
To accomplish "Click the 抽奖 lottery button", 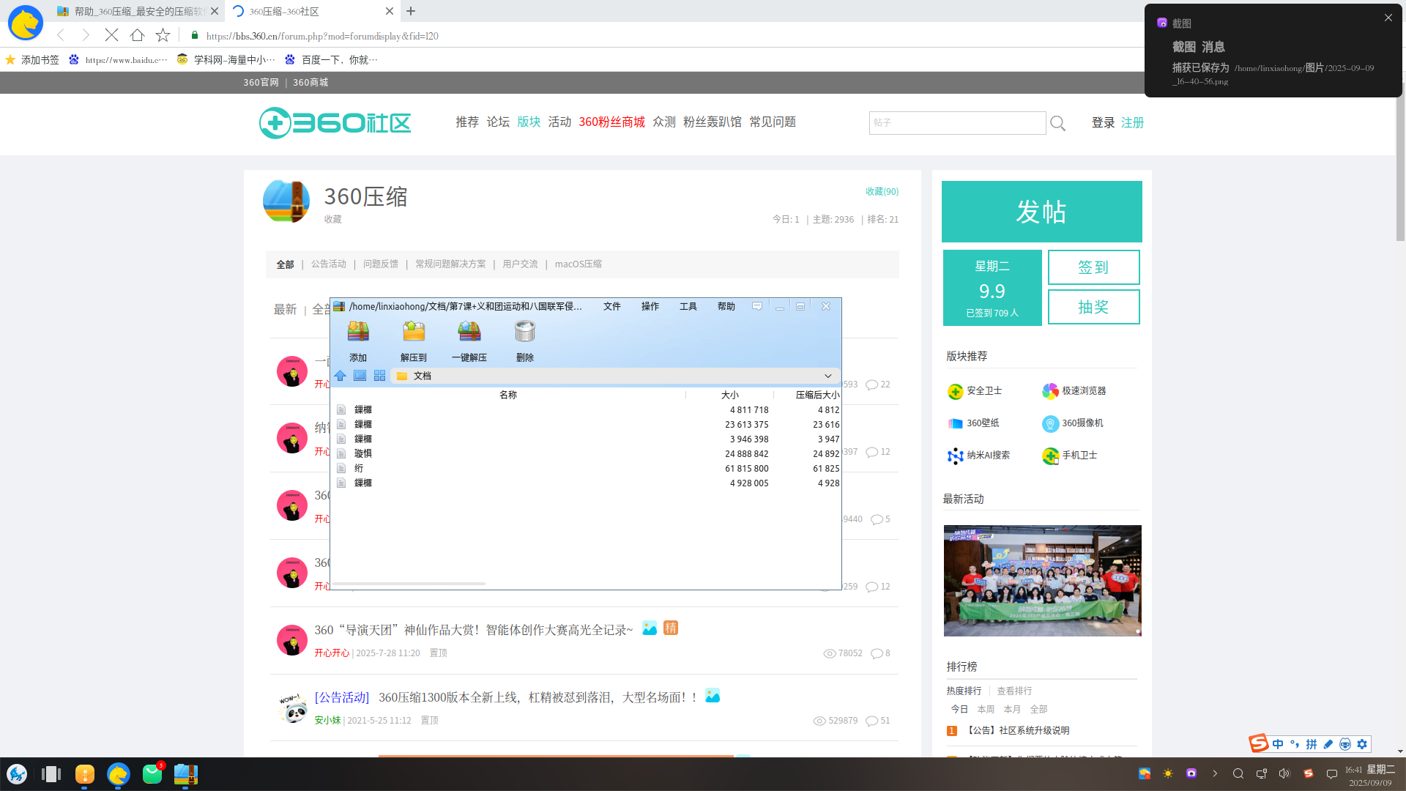I will (1094, 307).
